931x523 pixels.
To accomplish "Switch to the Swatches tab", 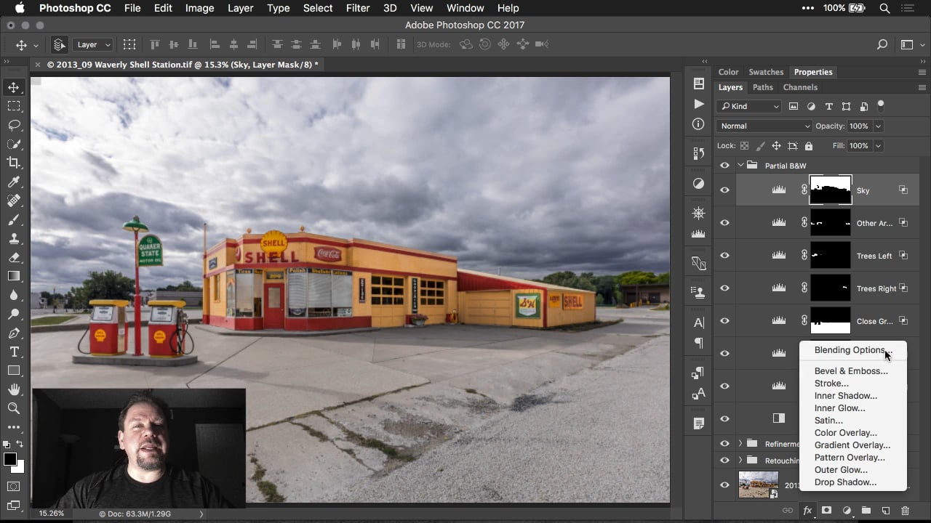I will click(x=766, y=72).
